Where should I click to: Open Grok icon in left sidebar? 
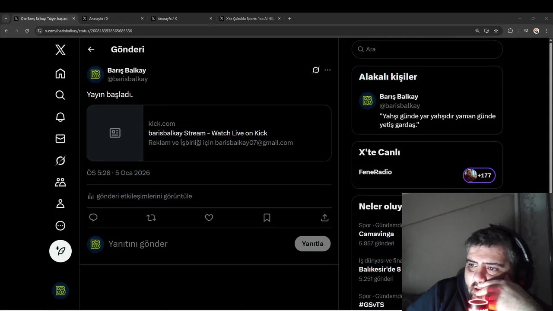60,161
